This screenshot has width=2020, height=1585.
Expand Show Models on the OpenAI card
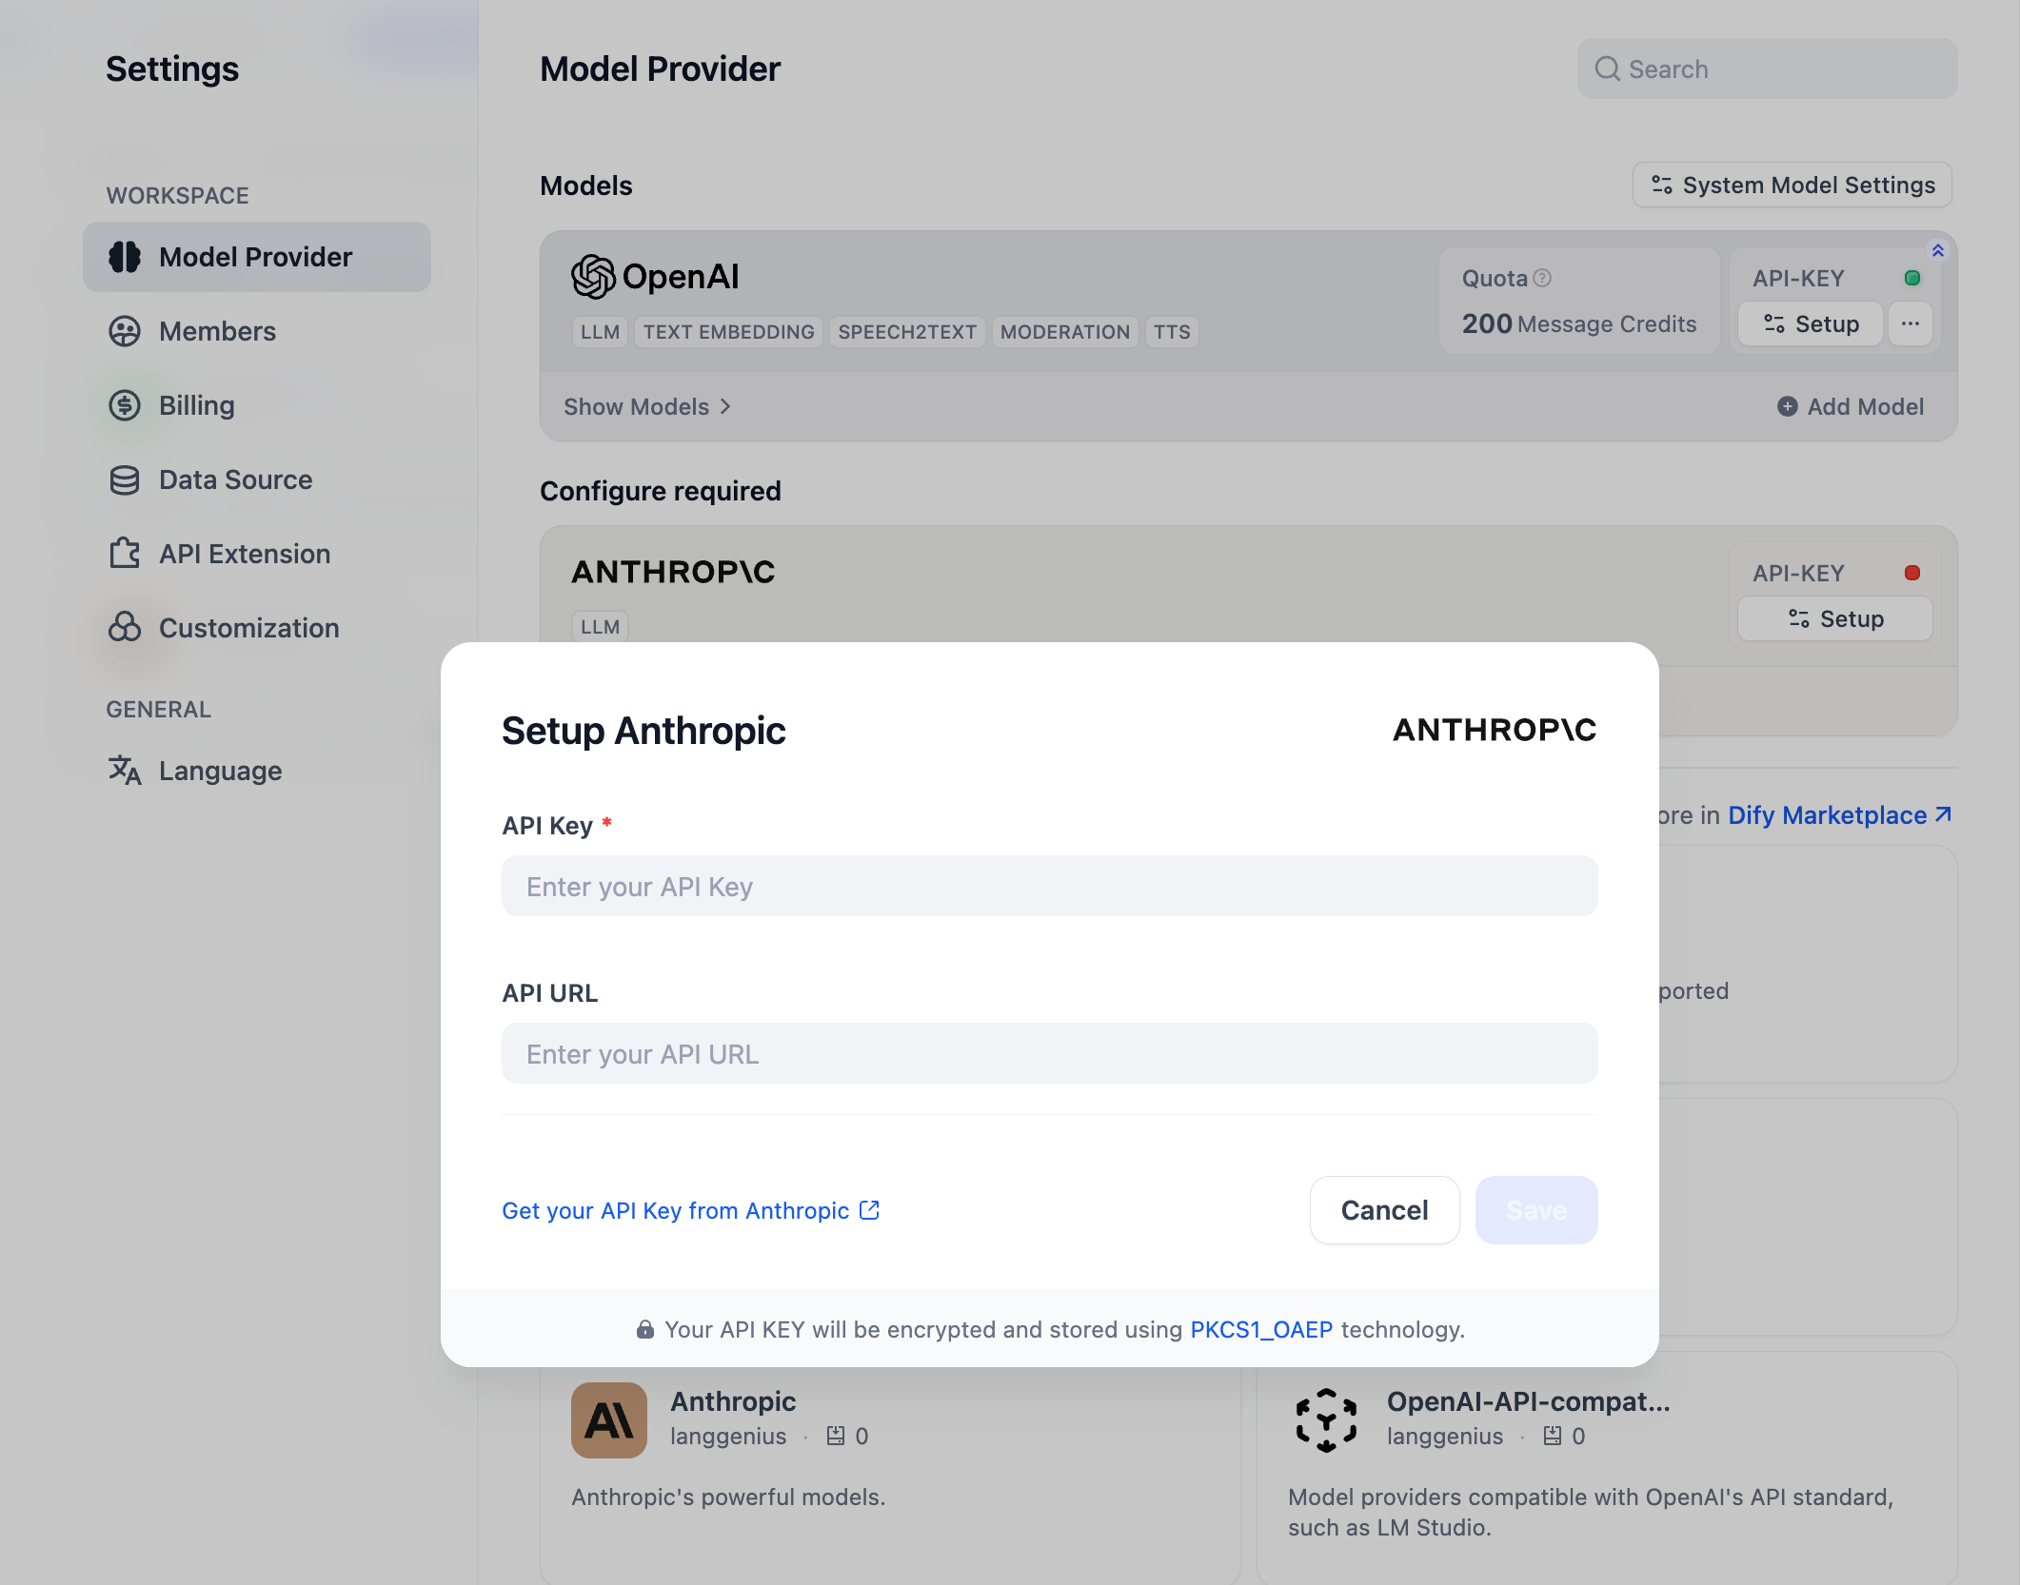click(x=646, y=406)
